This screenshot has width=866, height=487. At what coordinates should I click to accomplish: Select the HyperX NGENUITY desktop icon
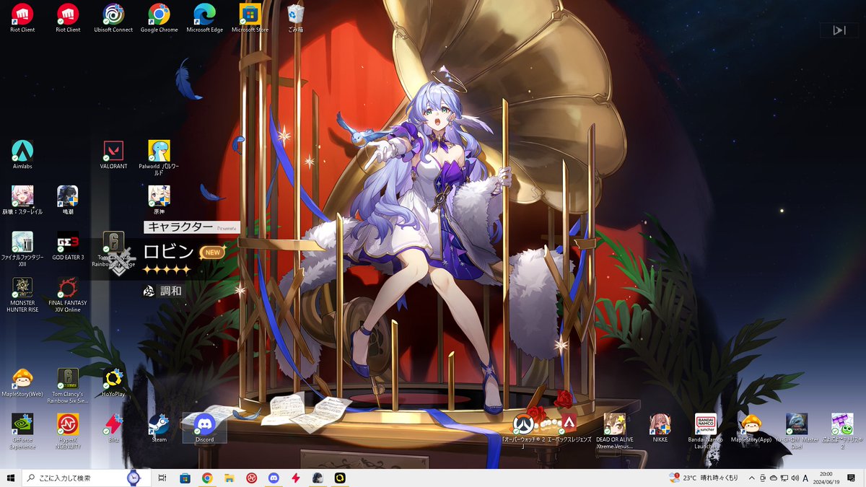coord(68,431)
